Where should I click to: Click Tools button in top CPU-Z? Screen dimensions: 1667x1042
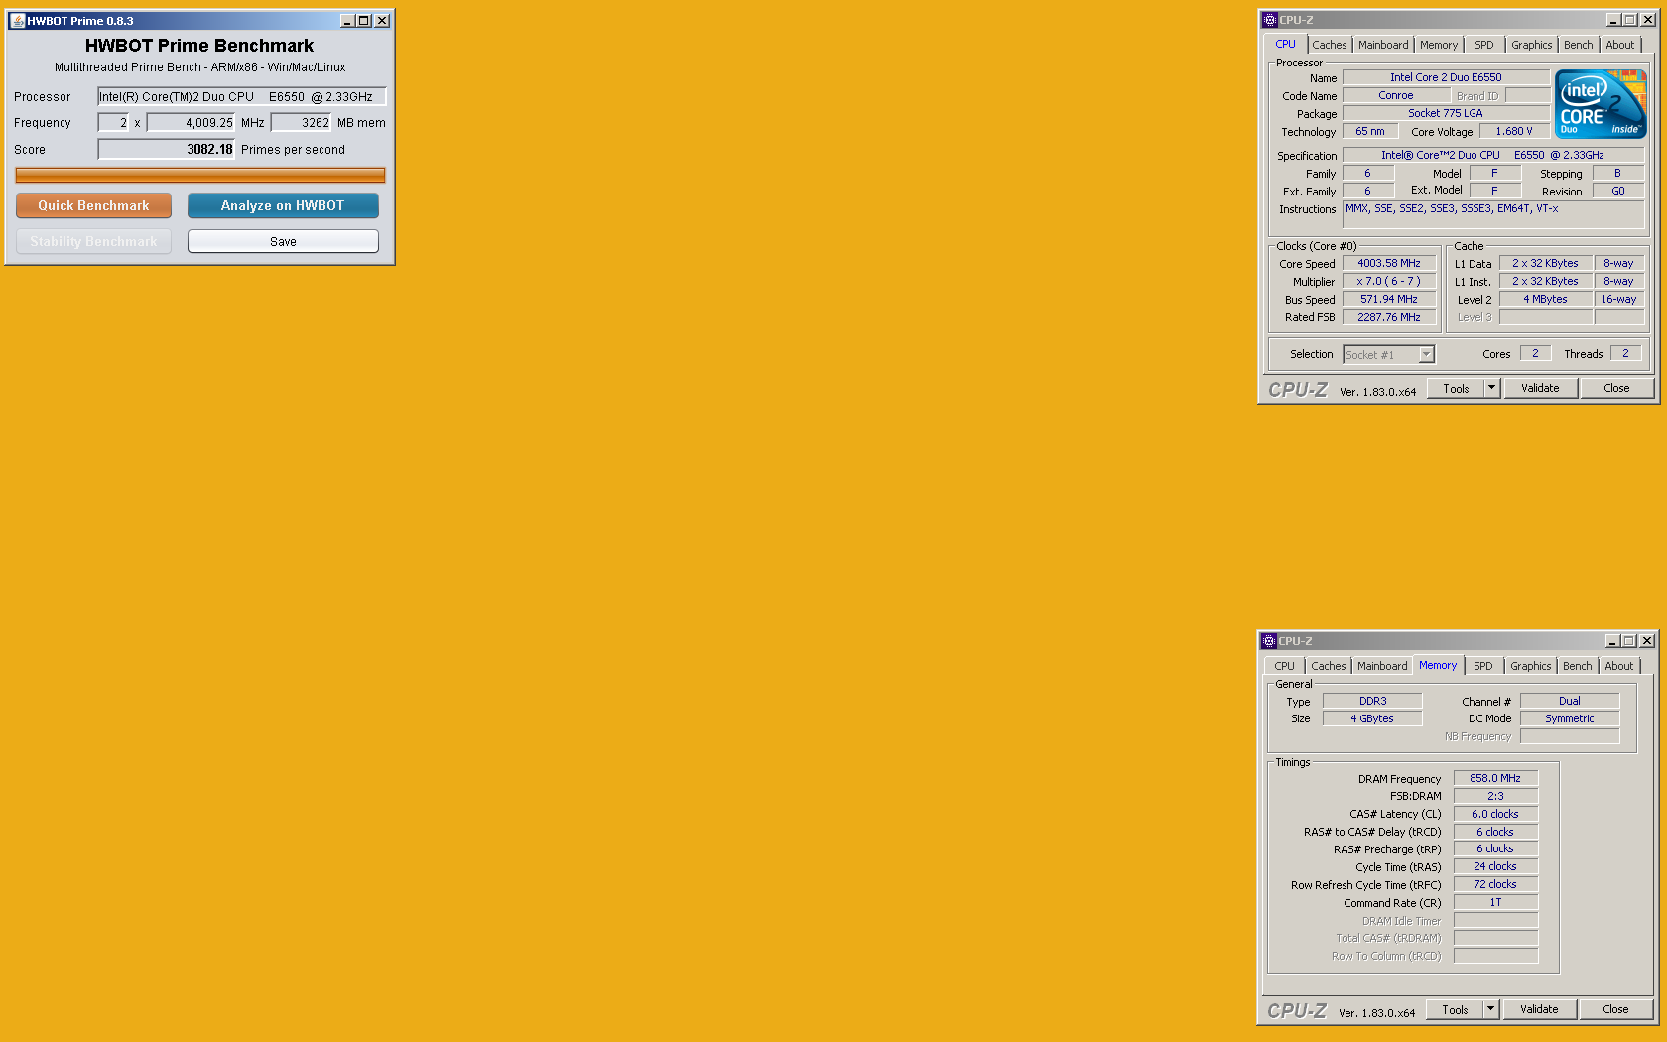pos(1456,389)
